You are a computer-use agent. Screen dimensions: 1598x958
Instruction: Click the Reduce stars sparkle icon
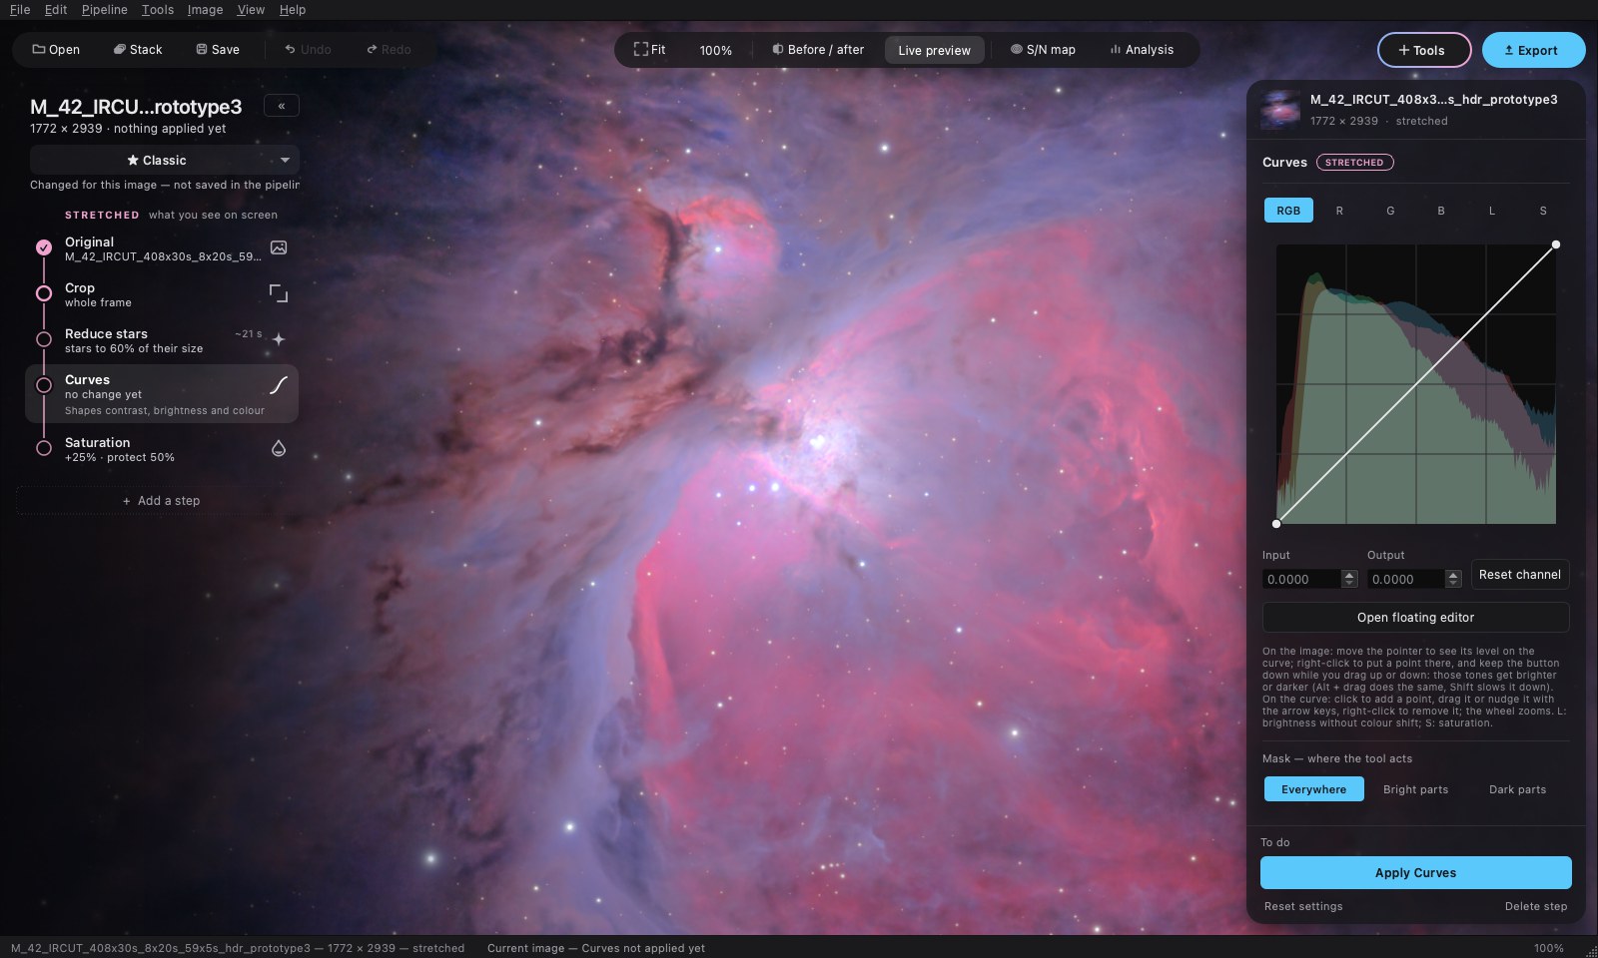click(x=279, y=339)
